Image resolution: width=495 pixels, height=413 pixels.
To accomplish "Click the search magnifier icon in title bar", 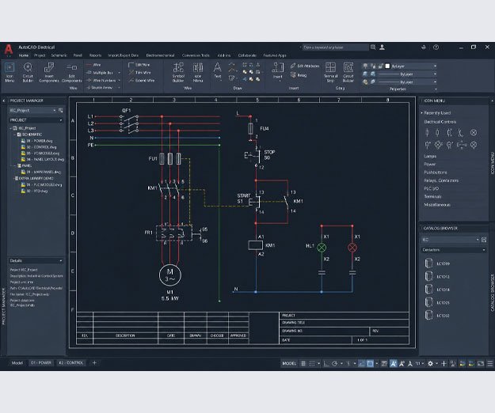I will pos(373,47).
